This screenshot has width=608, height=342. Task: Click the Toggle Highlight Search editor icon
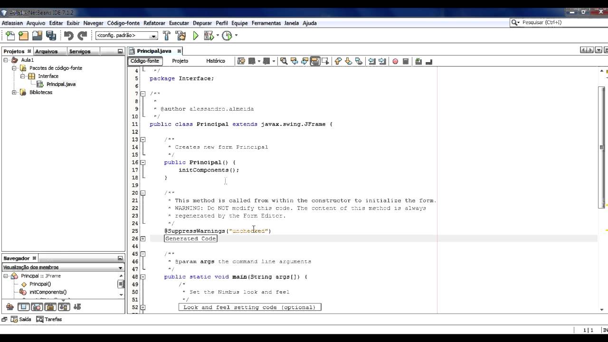(x=315, y=61)
